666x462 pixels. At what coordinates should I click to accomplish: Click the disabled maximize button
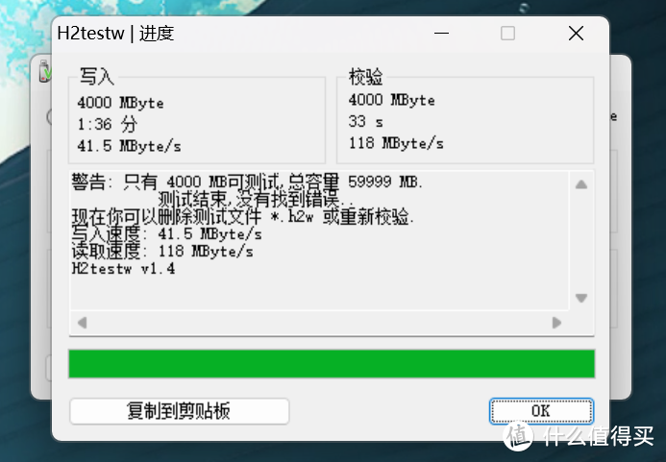coord(508,33)
